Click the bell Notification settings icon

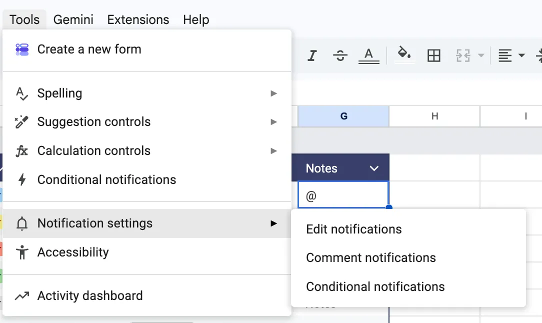[22, 223]
